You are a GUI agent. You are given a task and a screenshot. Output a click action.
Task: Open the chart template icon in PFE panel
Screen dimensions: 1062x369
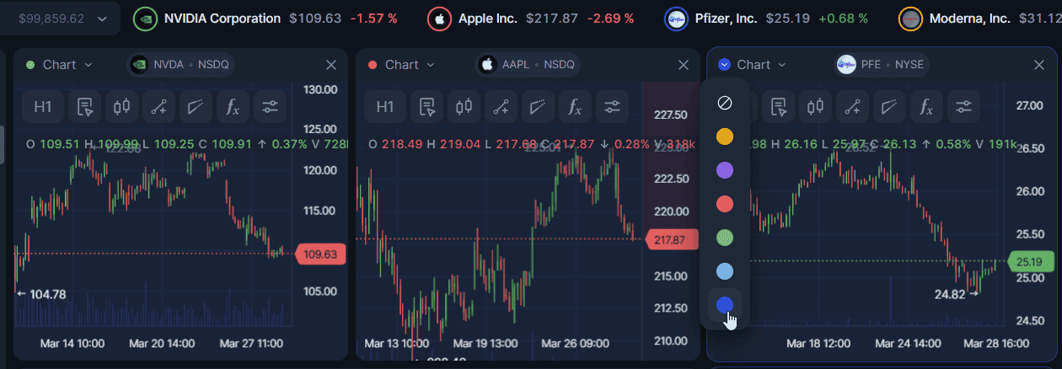click(x=778, y=107)
